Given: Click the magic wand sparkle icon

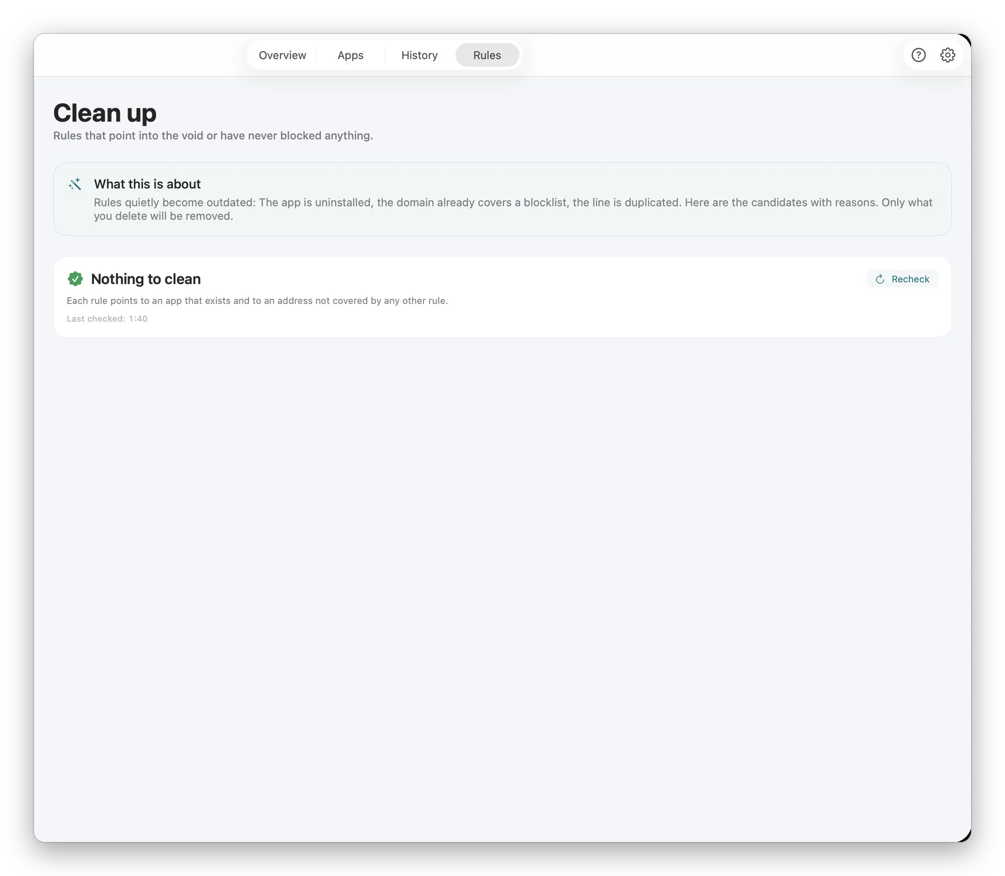Looking at the screenshot, I should pos(75,184).
